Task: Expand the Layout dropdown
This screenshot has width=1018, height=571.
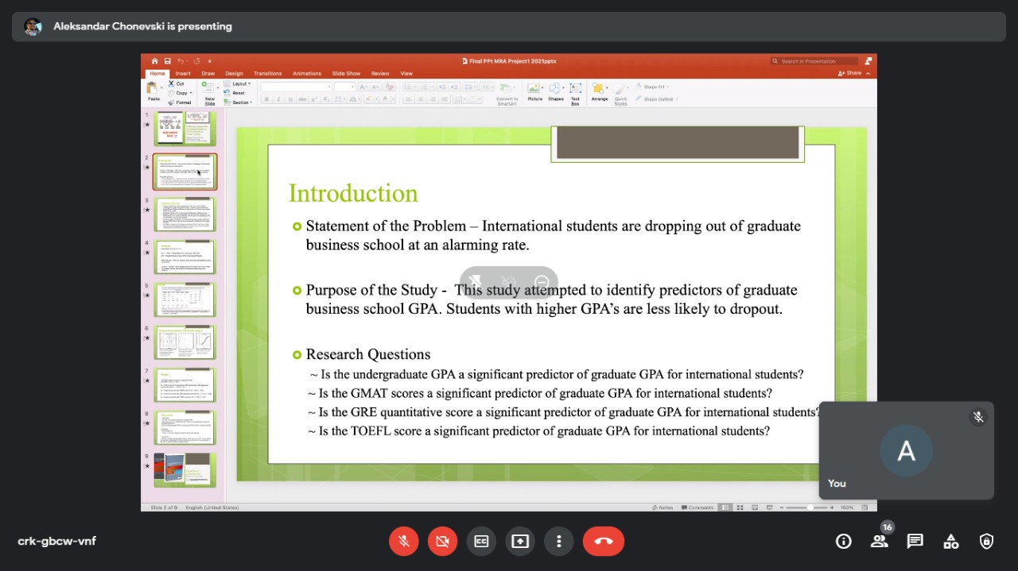Action: point(238,83)
